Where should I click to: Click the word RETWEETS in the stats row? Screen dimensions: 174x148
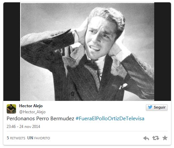pyautogui.click(x=18, y=138)
